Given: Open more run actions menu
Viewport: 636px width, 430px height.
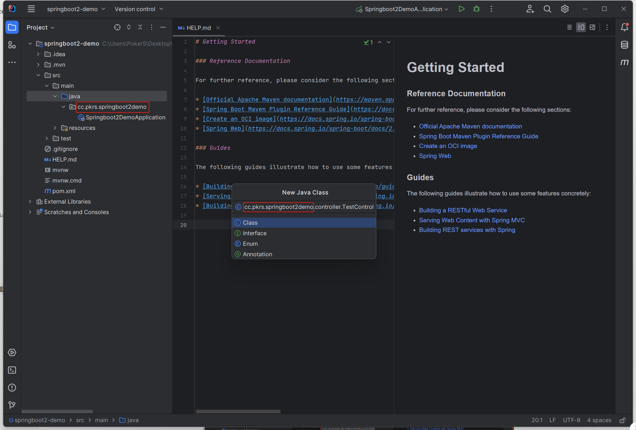Looking at the screenshot, I should point(491,9).
